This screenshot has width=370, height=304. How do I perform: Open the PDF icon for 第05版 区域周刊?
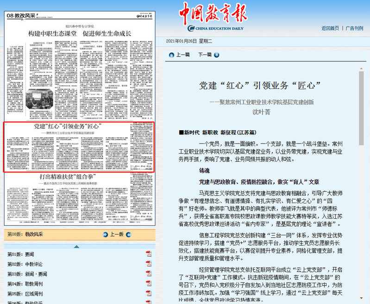(149, 293)
